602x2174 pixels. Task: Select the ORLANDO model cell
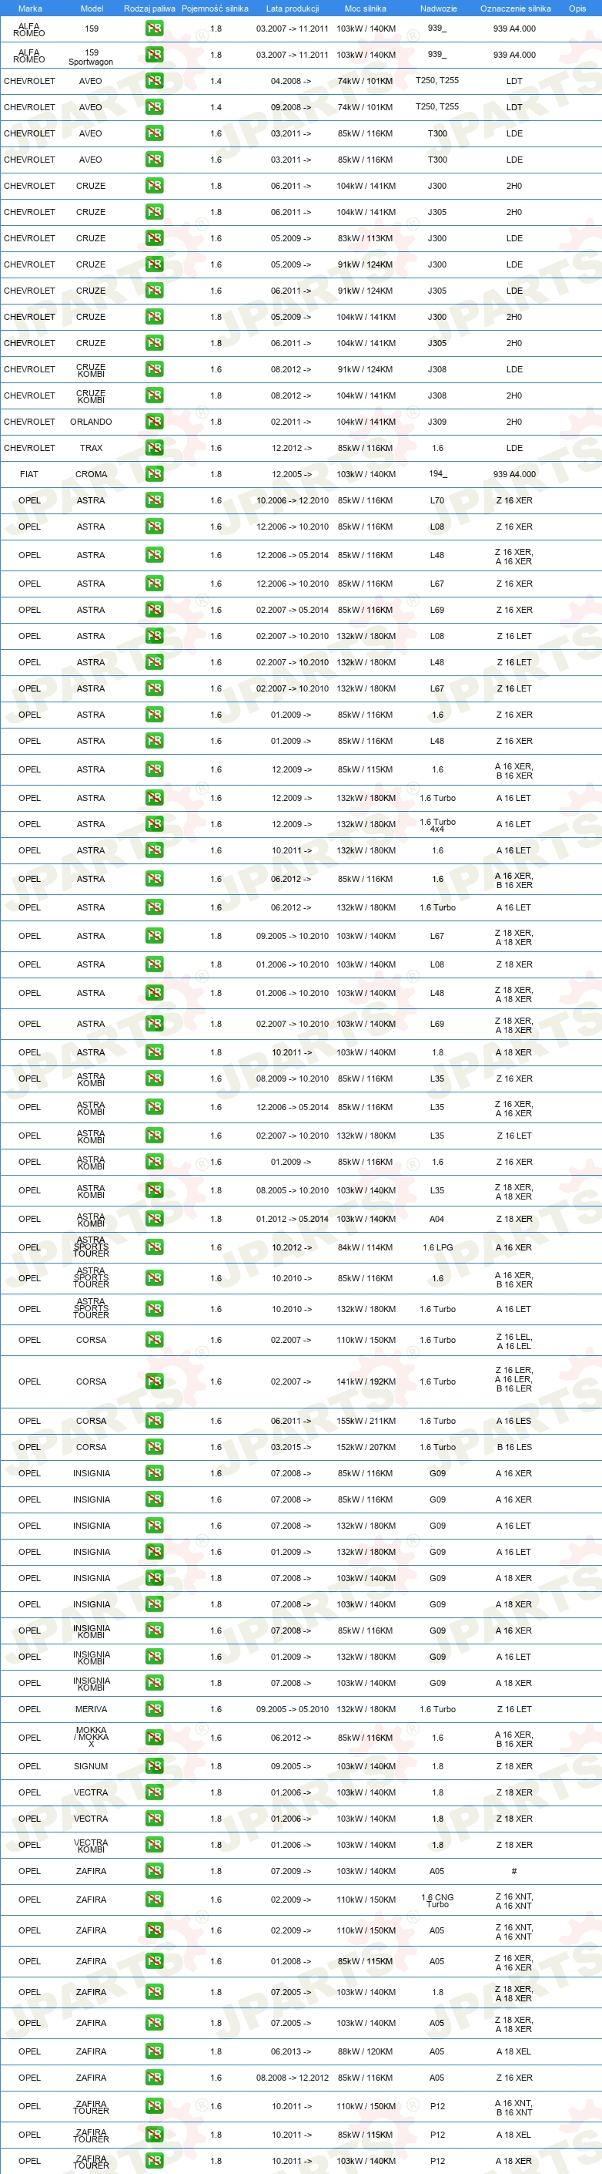point(91,422)
